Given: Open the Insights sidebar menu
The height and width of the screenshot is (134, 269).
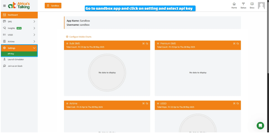Looking at the screenshot, I should (x=19, y=28).
